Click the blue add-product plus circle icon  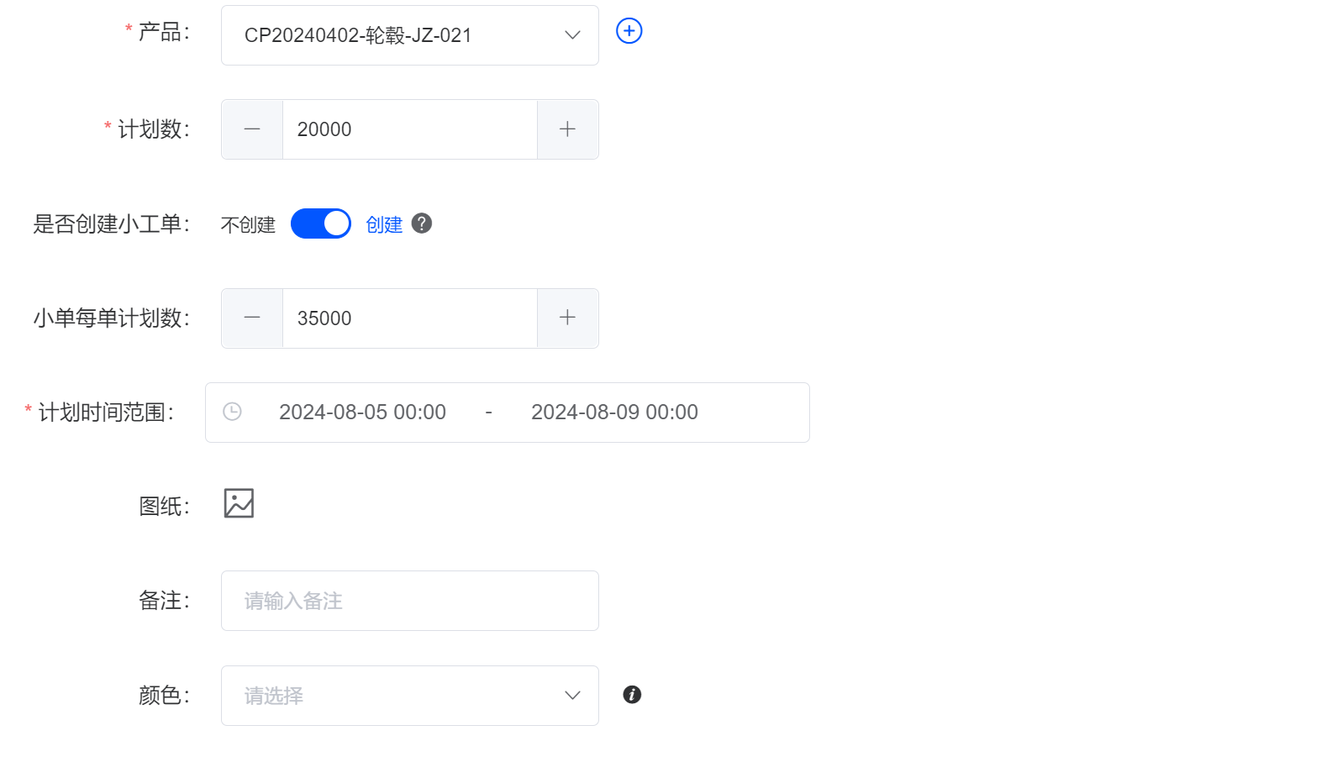coord(629,31)
